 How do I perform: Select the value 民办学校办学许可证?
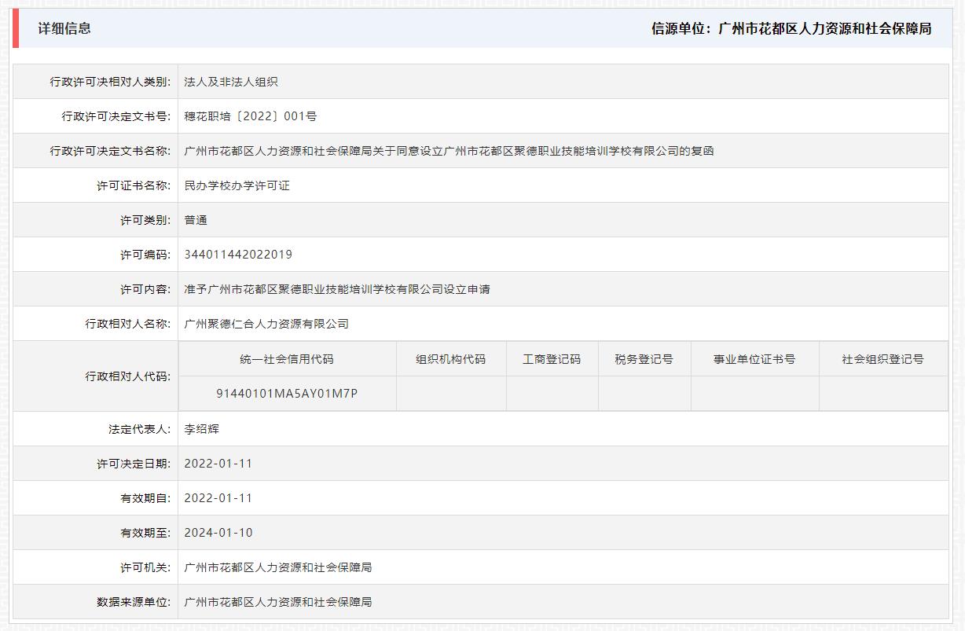tap(237, 185)
